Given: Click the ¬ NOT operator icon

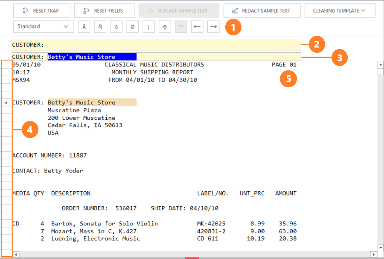Looking at the screenshot, I should tap(181, 26).
